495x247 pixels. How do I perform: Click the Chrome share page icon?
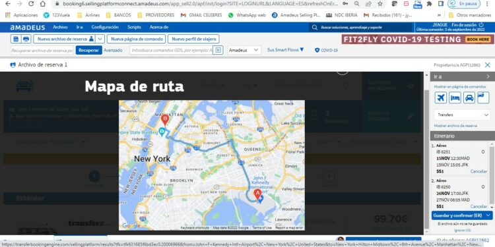coord(368,4)
